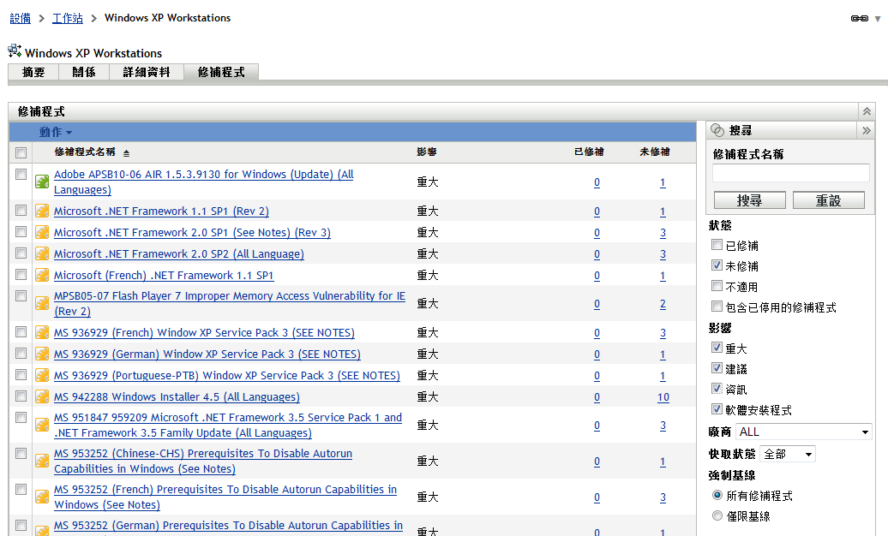
Task: Click the 影響 column header
Action: pyautogui.click(x=427, y=152)
